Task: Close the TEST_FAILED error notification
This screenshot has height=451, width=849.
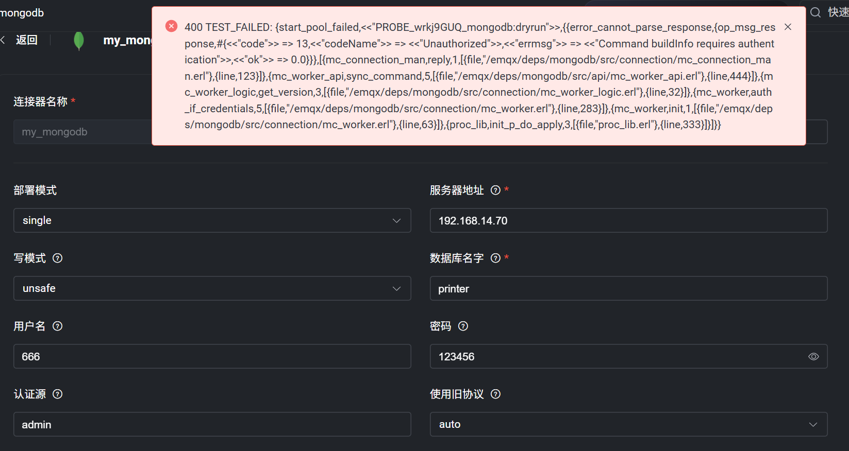Action: [x=788, y=27]
